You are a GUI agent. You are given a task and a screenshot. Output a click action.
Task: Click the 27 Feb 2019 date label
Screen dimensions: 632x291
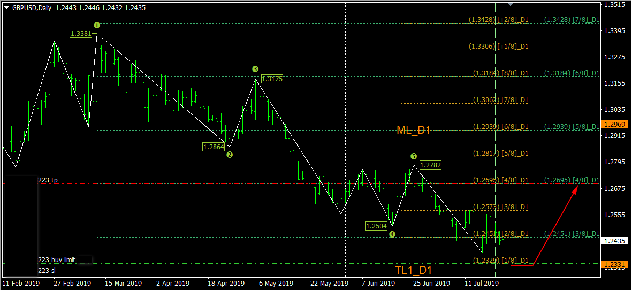tap(73, 284)
